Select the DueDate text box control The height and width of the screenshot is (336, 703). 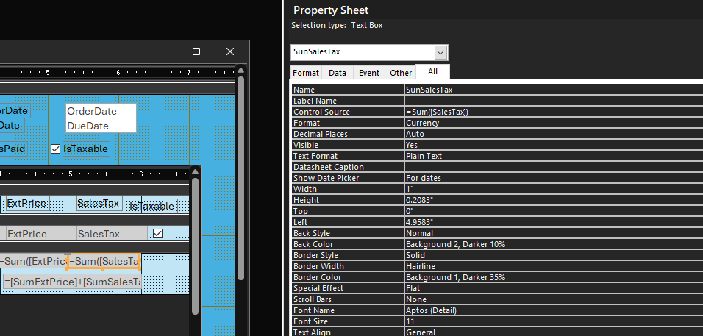[101, 126]
